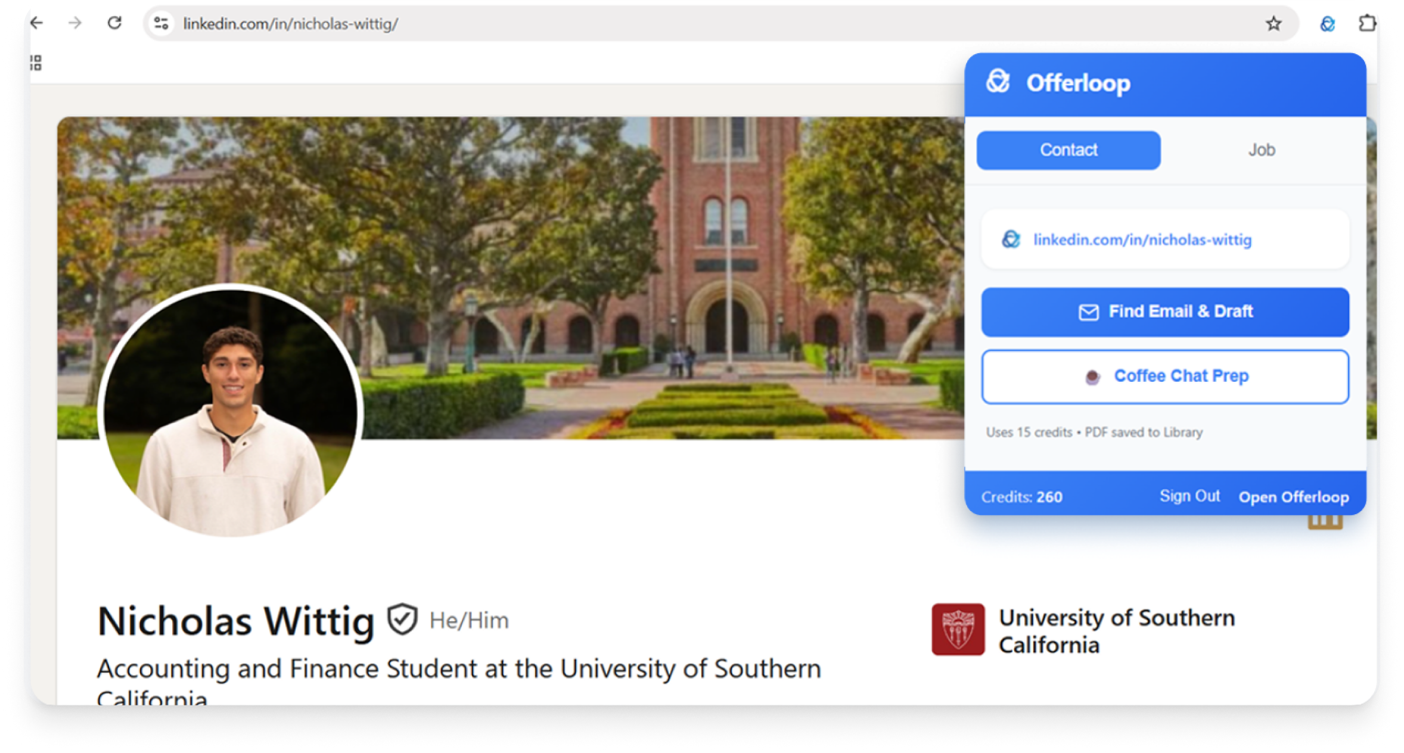Open site information icon in address bar
The image size is (1404, 753).
[161, 23]
